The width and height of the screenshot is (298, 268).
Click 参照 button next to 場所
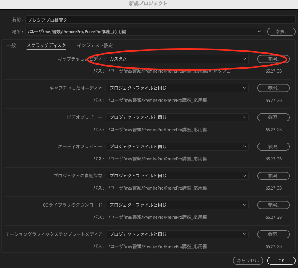pyautogui.click(x=281, y=32)
